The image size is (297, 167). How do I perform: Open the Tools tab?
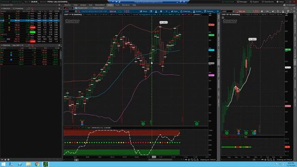[x=117, y=5]
